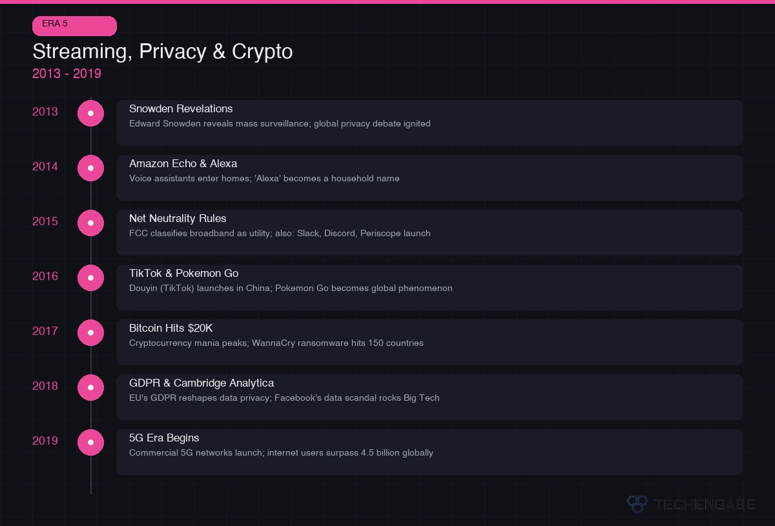Click the 2014 timeline marker dot
The height and width of the screenshot is (526, 775).
tap(90, 168)
